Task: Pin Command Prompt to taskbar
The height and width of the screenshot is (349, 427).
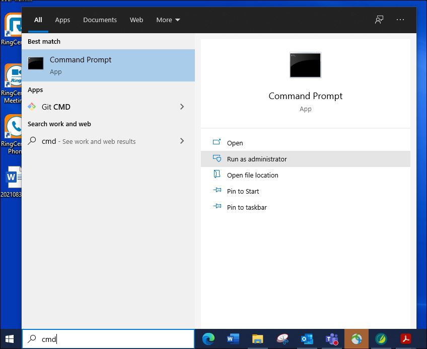Action: (305, 207)
